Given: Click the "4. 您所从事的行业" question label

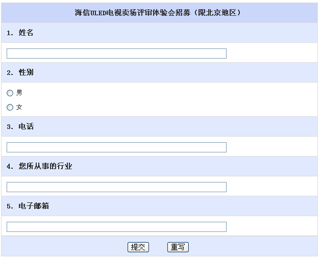Looking at the screenshot, I should (x=40, y=166).
